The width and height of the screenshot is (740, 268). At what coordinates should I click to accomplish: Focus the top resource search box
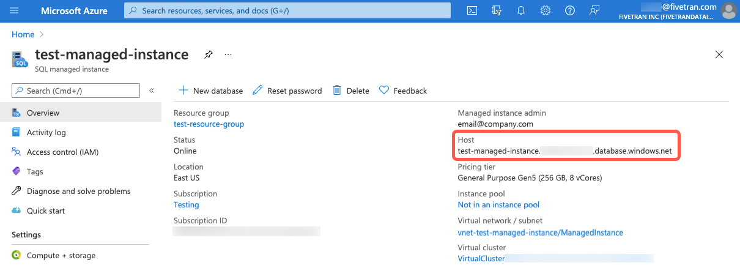tap(287, 10)
